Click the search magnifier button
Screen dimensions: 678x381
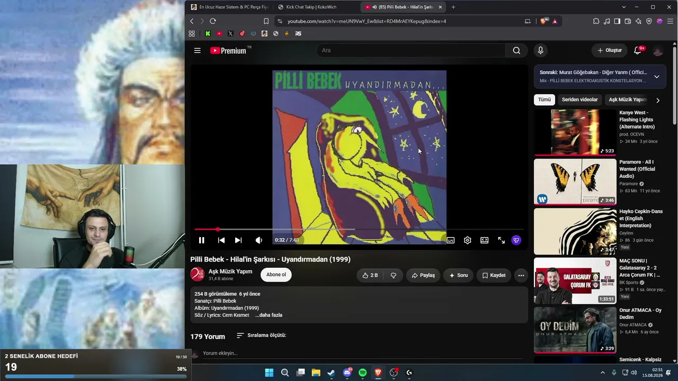pyautogui.click(x=516, y=50)
